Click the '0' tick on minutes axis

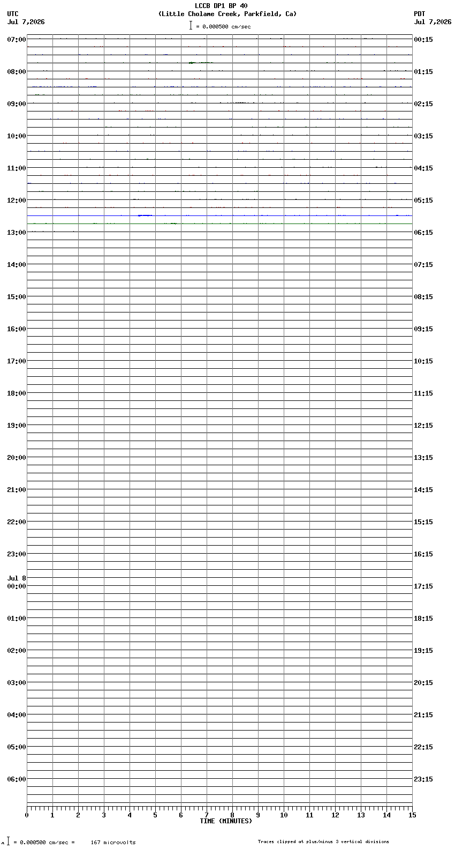coord(27,815)
